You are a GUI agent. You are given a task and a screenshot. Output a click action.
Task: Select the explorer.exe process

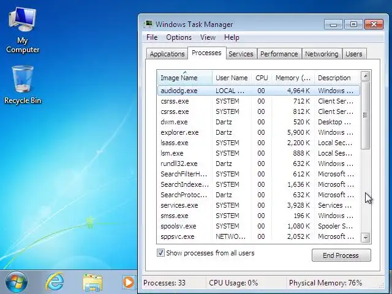tap(258, 132)
